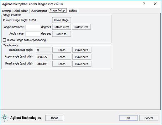Click the question mark help icon
The width and height of the screenshot is (162, 125).
(x=144, y=4)
